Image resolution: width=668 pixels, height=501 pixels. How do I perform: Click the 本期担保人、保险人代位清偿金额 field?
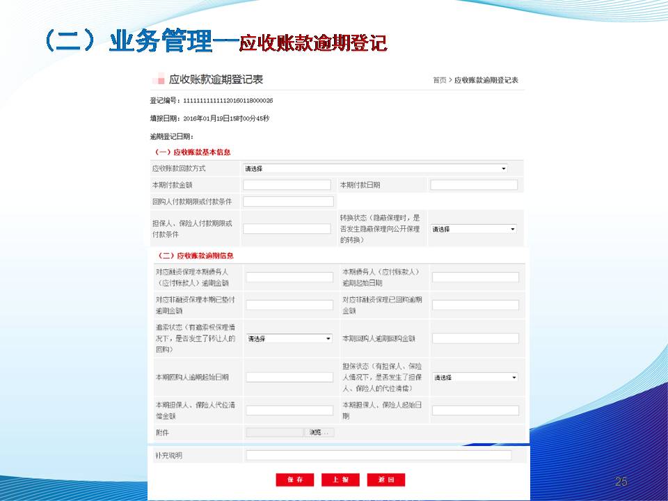289,411
